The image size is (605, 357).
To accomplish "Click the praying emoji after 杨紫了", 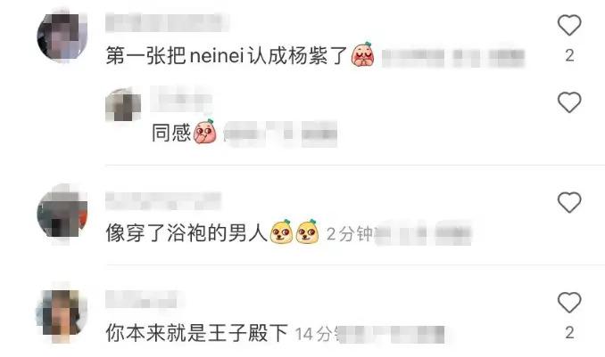I will (362, 54).
